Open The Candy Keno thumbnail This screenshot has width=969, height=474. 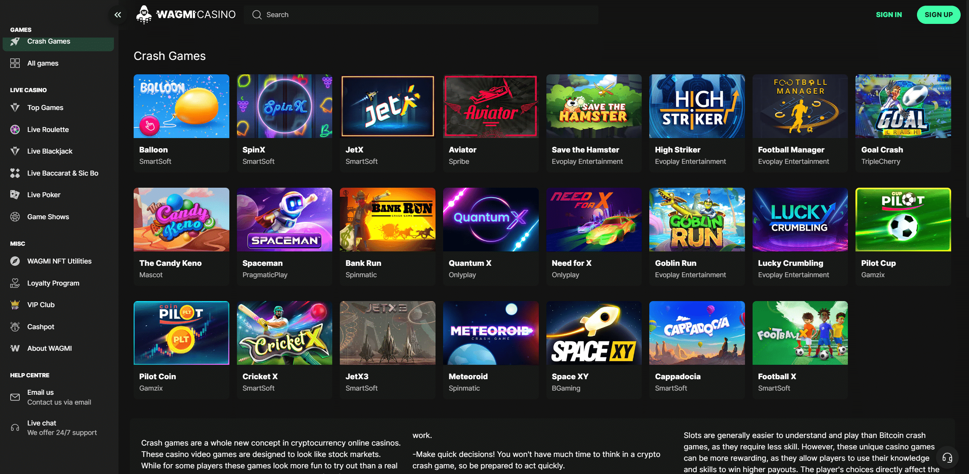[x=181, y=220]
